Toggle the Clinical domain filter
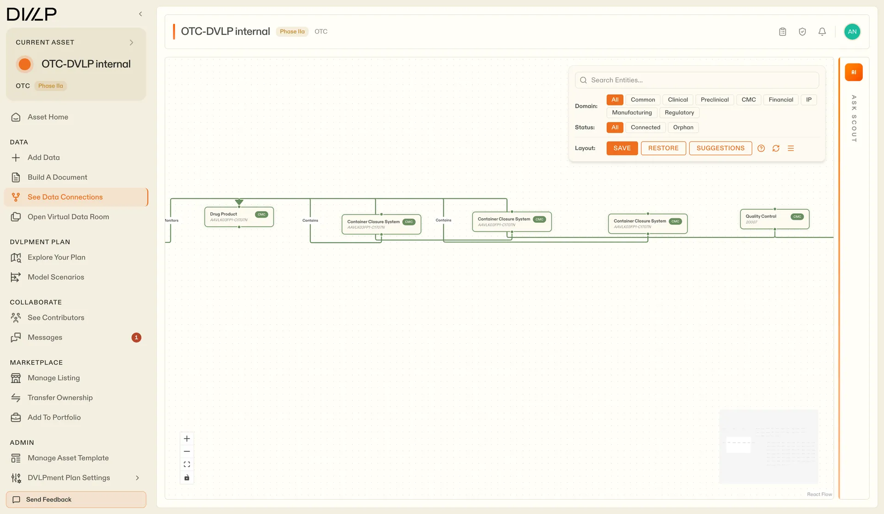The width and height of the screenshot is (884, 514). [678, 100]
